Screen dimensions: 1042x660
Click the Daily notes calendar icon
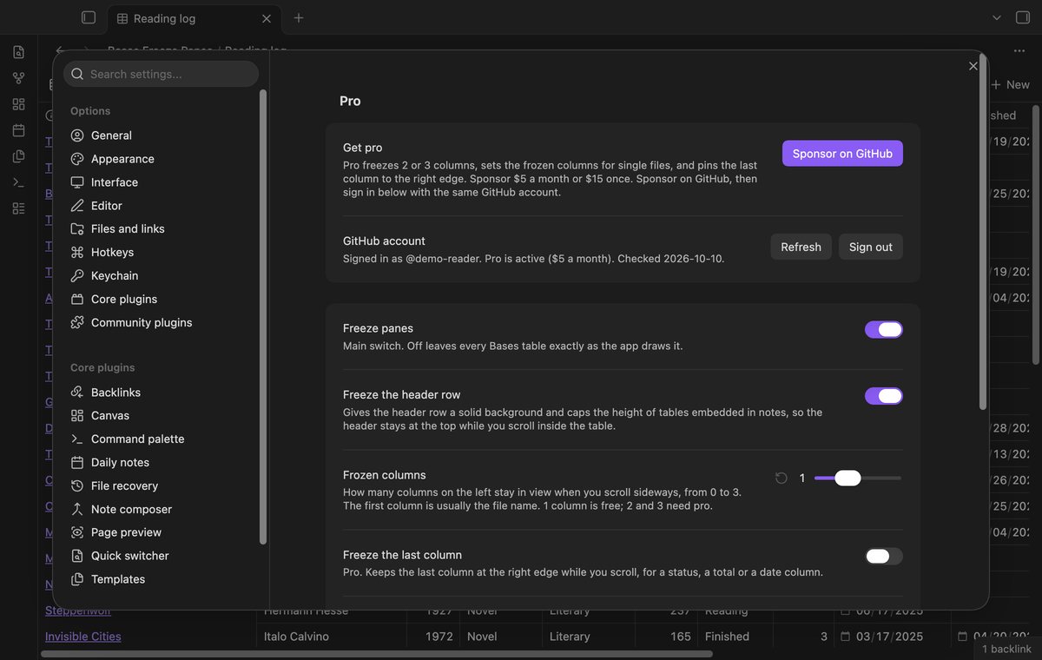click(x=77, y=463)
